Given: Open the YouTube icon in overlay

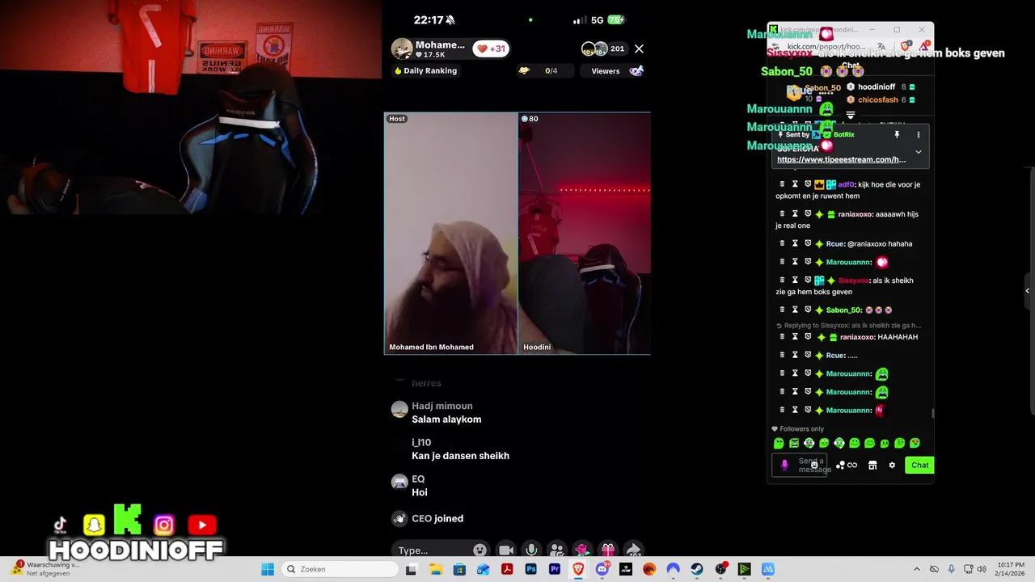Looking at the screenshot, I should 202,525.
